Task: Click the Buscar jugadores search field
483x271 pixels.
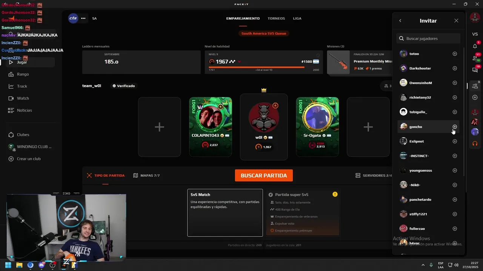Action: pyautogui.click(x=428, y=38)
